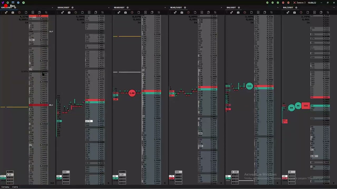This screenshot has width=337, height=189.
Task: Click KAVA/USDT panel up-down arrows icon
Action: tap(102, 12)
